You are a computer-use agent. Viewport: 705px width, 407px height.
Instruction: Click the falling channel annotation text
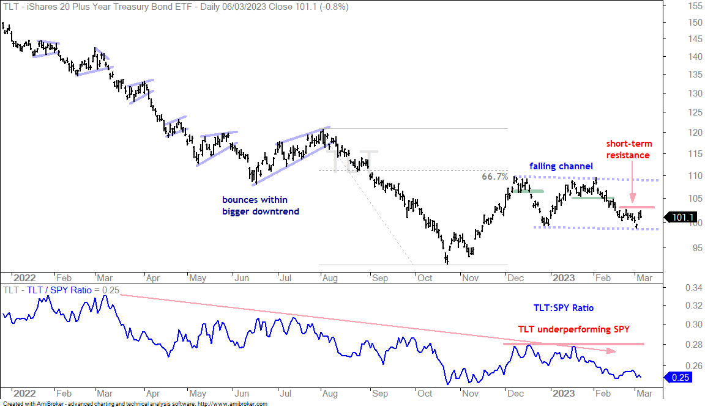[x=561, y=166]
